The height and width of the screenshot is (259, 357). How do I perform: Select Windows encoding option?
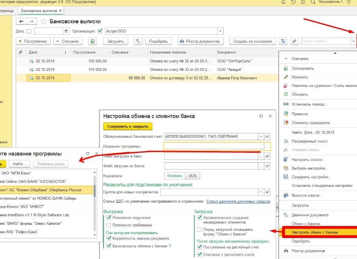tap(174, 176)
